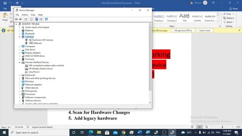
Task: Launch Google Chrome from taskbar
Action: [123, 133]
